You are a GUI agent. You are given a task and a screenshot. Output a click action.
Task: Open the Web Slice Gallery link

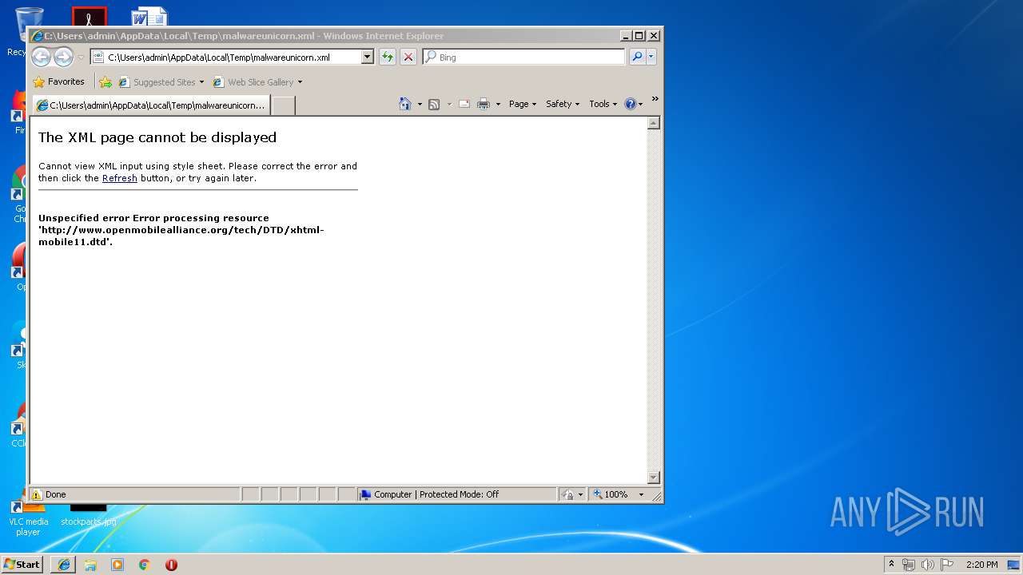pos(257,81)
